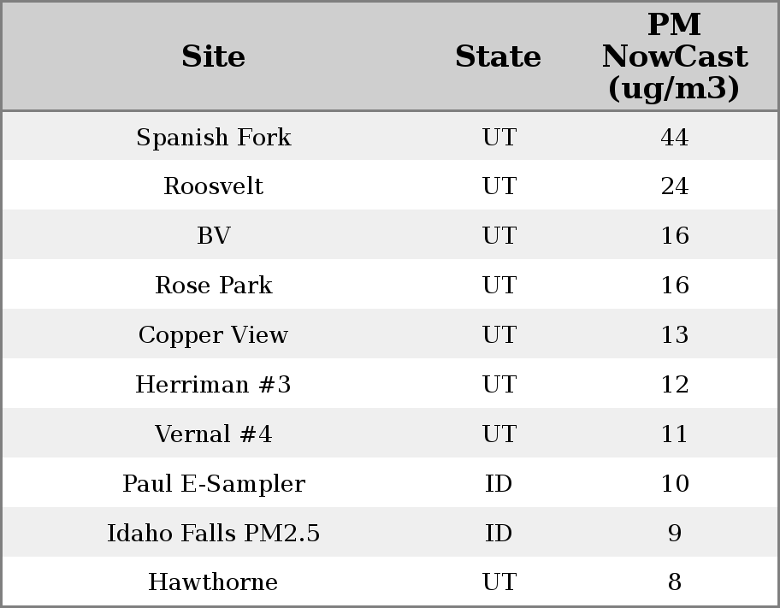Click the Copper View site name
The image size is (780, 608).
tap(214, 334)
